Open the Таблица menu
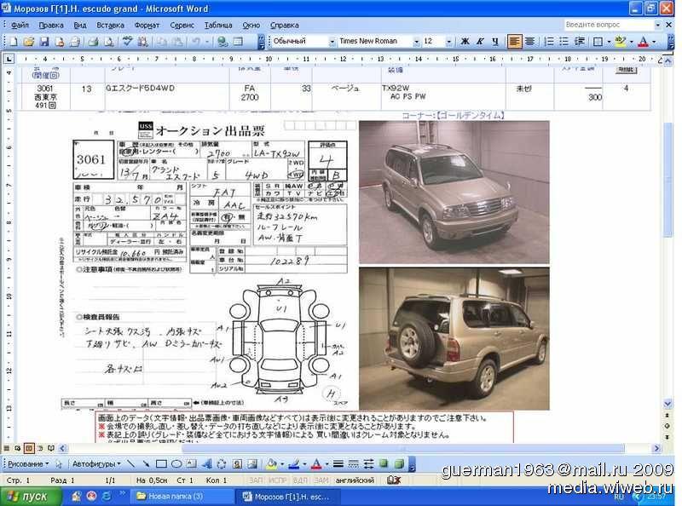682x506 pixels. 218,26
